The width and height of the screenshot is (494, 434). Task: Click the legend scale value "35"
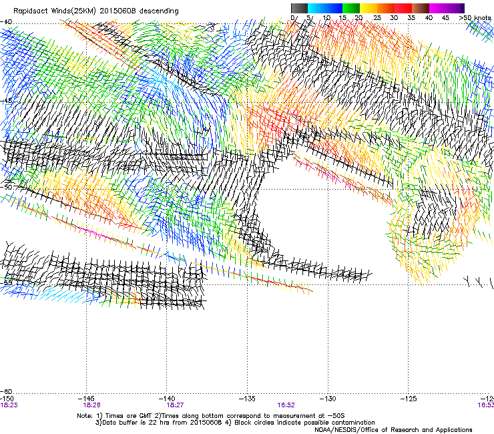point(411,17)
